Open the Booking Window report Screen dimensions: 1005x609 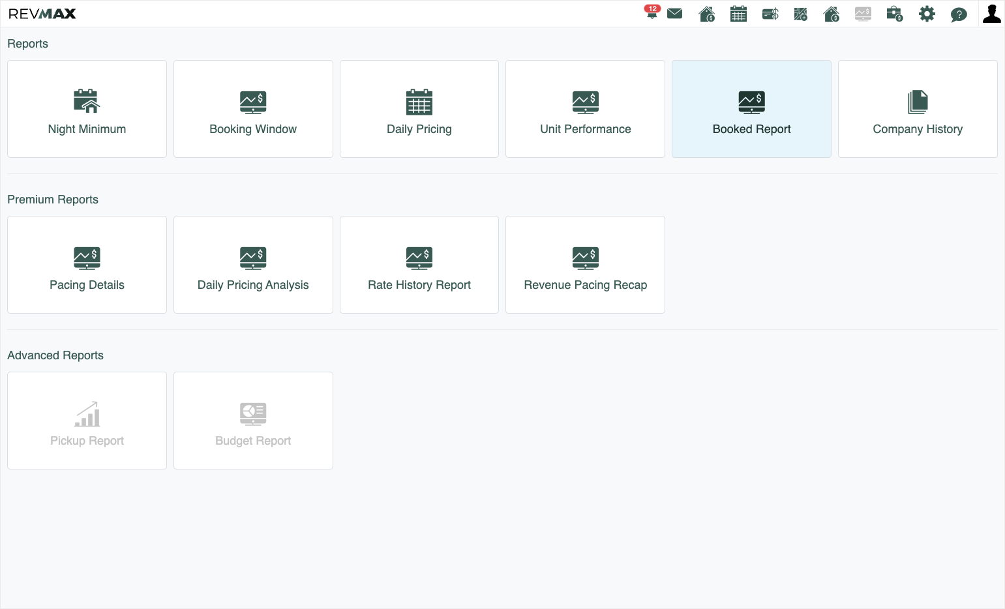pos(253,109)
